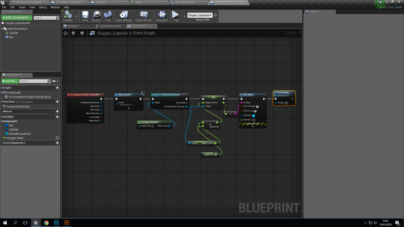Collapse the Functions section

pos(2,102)
